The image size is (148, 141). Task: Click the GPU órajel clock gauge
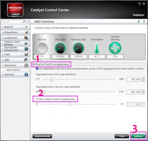(x=60, y=48)
